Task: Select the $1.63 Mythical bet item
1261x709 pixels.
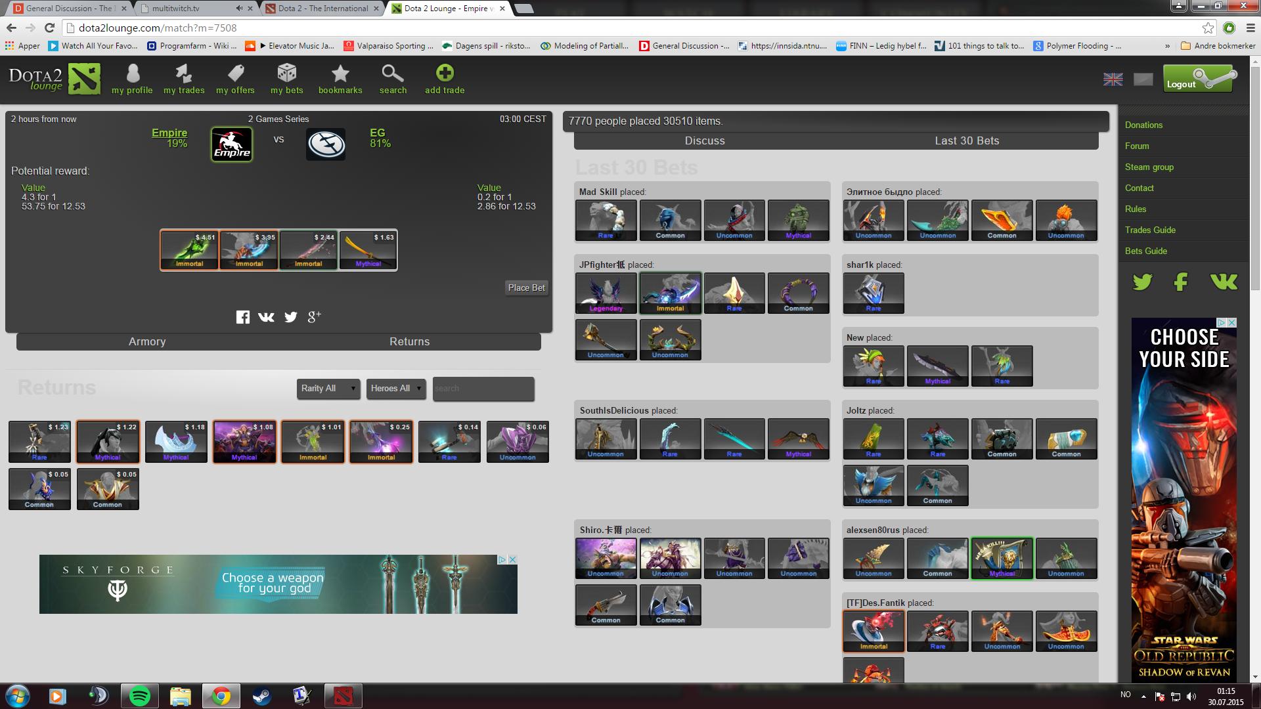Action: click(x=368, y=250)
